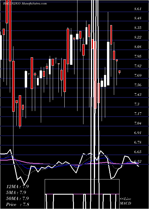Click the 7.43 price axis label
149x209 pixels.
(x=138, y=95)
